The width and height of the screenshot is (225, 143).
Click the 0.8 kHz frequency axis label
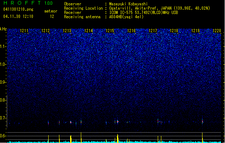point(3,100)
